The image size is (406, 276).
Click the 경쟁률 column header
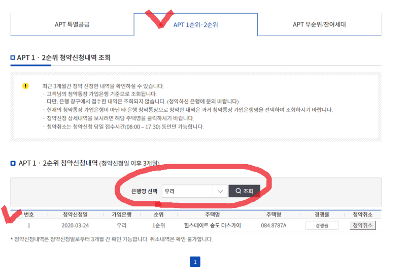tap(322, 214)
